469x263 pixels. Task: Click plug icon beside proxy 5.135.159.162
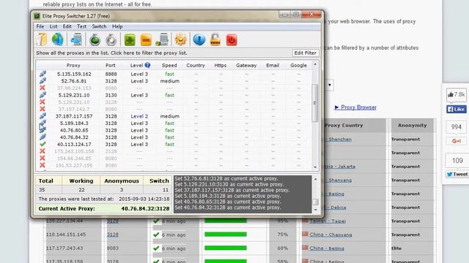(x=43, y=74)
